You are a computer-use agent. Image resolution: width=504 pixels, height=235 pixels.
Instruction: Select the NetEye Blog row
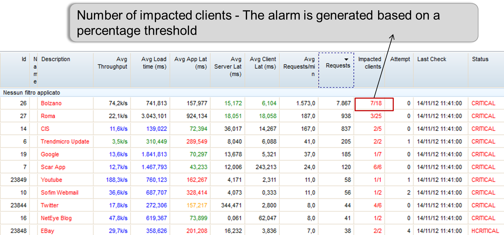pyautogui.click(x=252, y=218)
